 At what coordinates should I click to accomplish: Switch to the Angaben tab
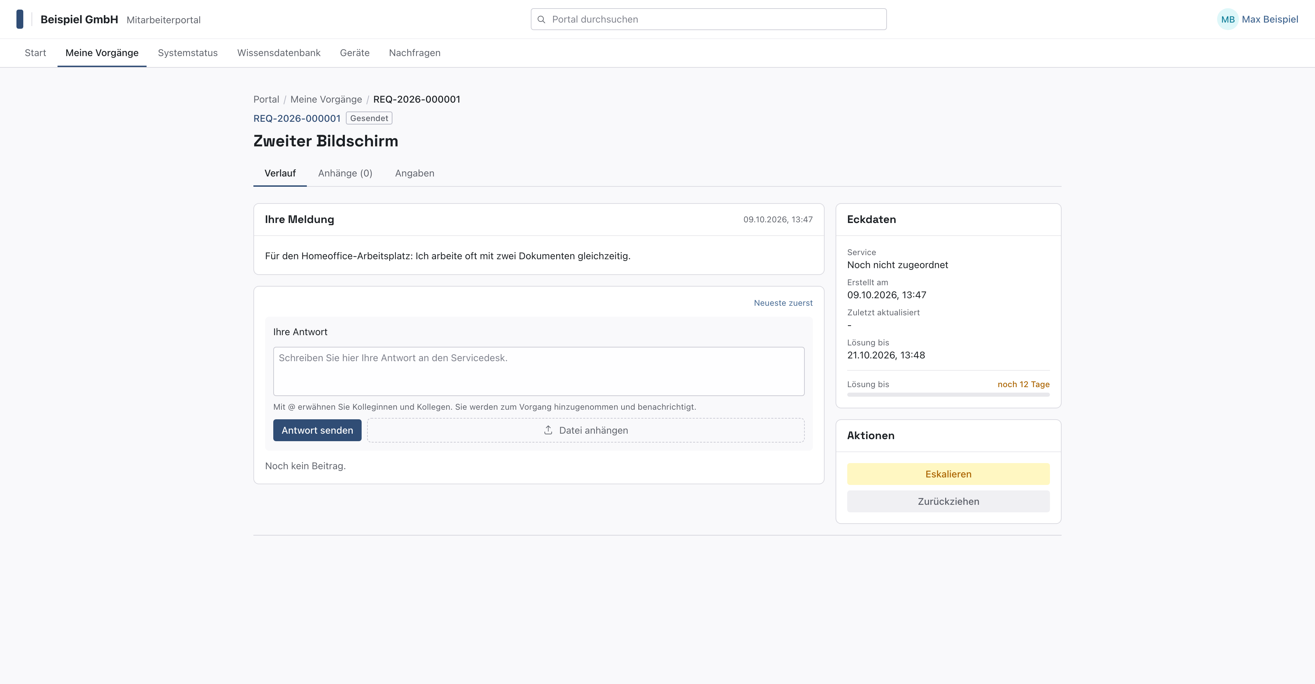414,173
